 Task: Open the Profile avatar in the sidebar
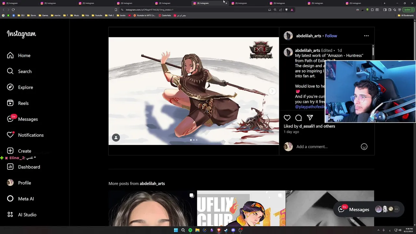[x=10, y=183]
